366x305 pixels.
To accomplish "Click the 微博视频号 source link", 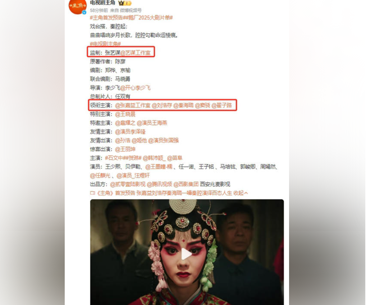I will [131, 10].
